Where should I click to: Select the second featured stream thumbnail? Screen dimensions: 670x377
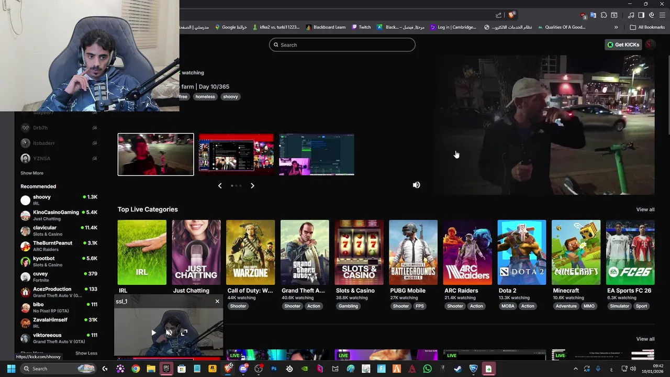coord(236,154)
